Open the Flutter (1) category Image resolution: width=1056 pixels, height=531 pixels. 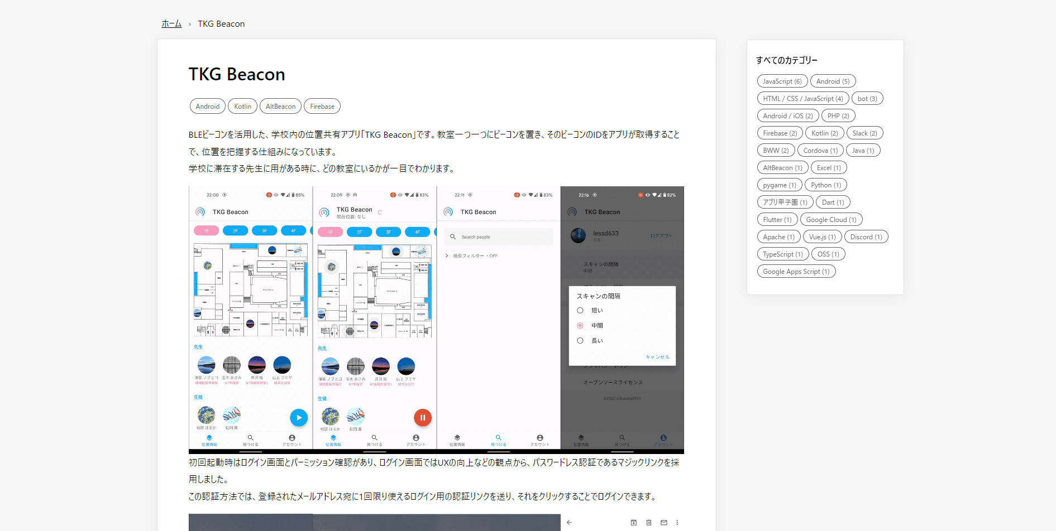coord(777,220)
